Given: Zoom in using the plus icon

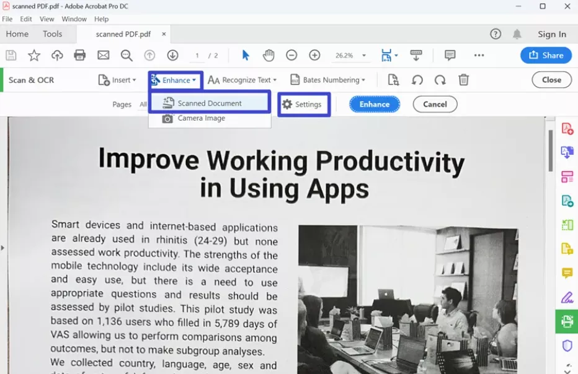Looking at the screenshot, I should tap(314, 55).
